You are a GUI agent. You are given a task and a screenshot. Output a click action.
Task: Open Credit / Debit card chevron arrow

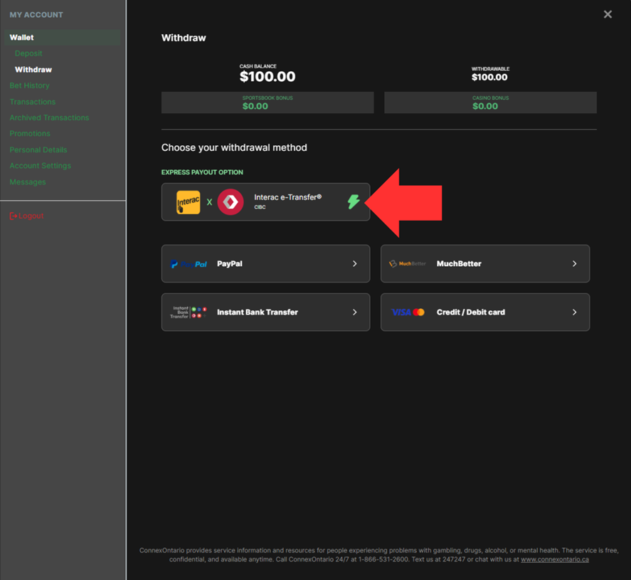pos(575,312)
